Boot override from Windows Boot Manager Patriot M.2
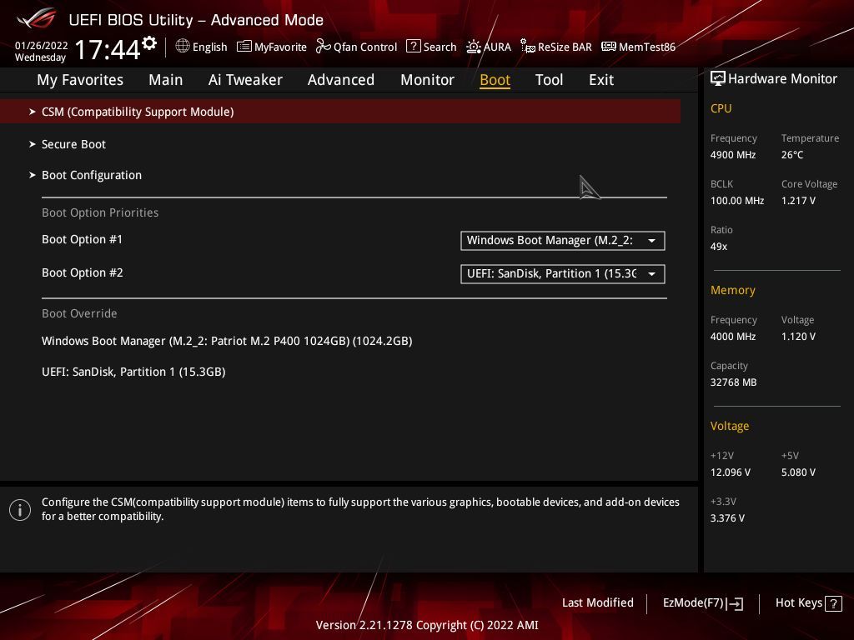 (x=227, y=341)
